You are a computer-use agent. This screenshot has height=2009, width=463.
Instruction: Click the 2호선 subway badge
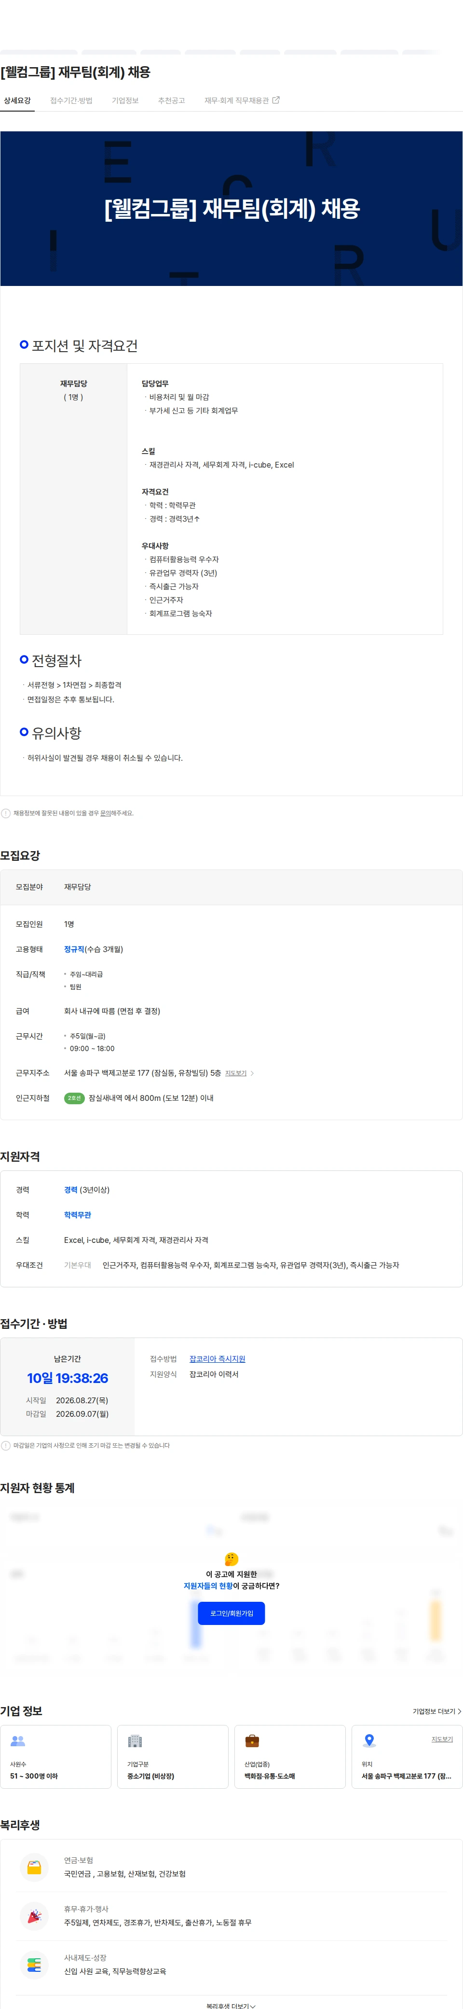[74, 1098]
